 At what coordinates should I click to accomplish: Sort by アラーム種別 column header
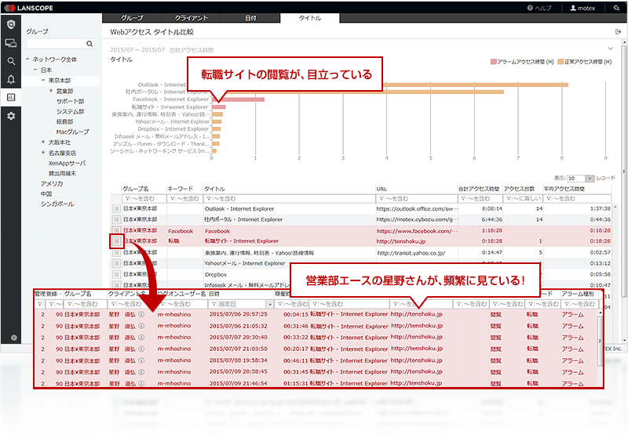[577, 294]
